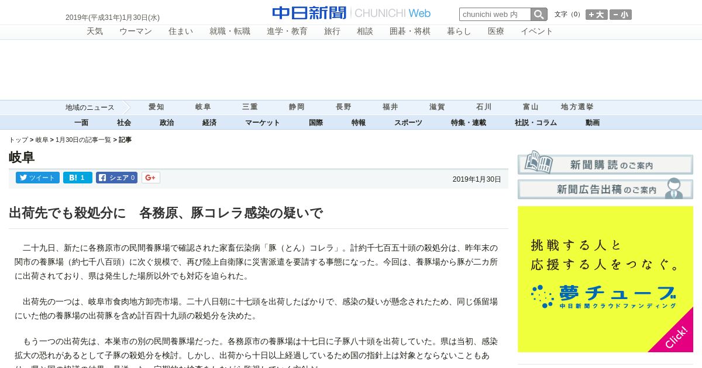
Task: Follow the 岐阜 breadcrumb link
Action: pyautogui.click(x=42, y=140)
